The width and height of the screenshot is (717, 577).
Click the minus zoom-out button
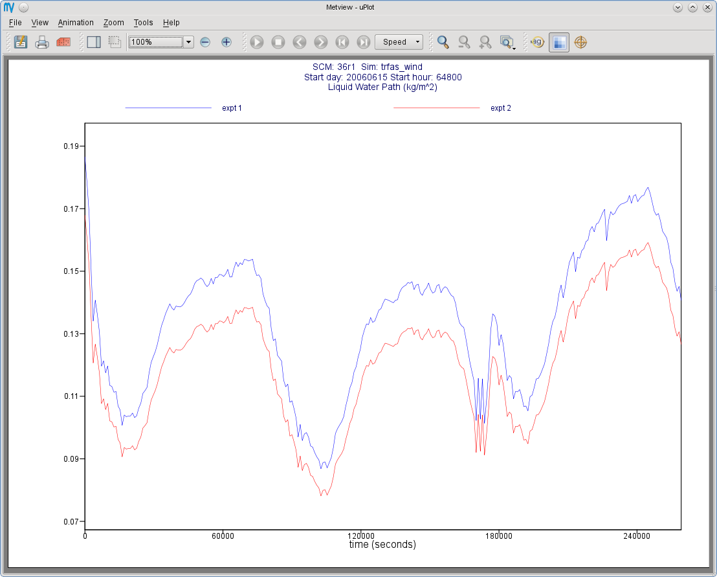[205, 42]
